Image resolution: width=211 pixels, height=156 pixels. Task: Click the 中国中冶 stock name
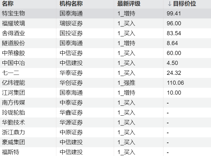tap(13, 63)
